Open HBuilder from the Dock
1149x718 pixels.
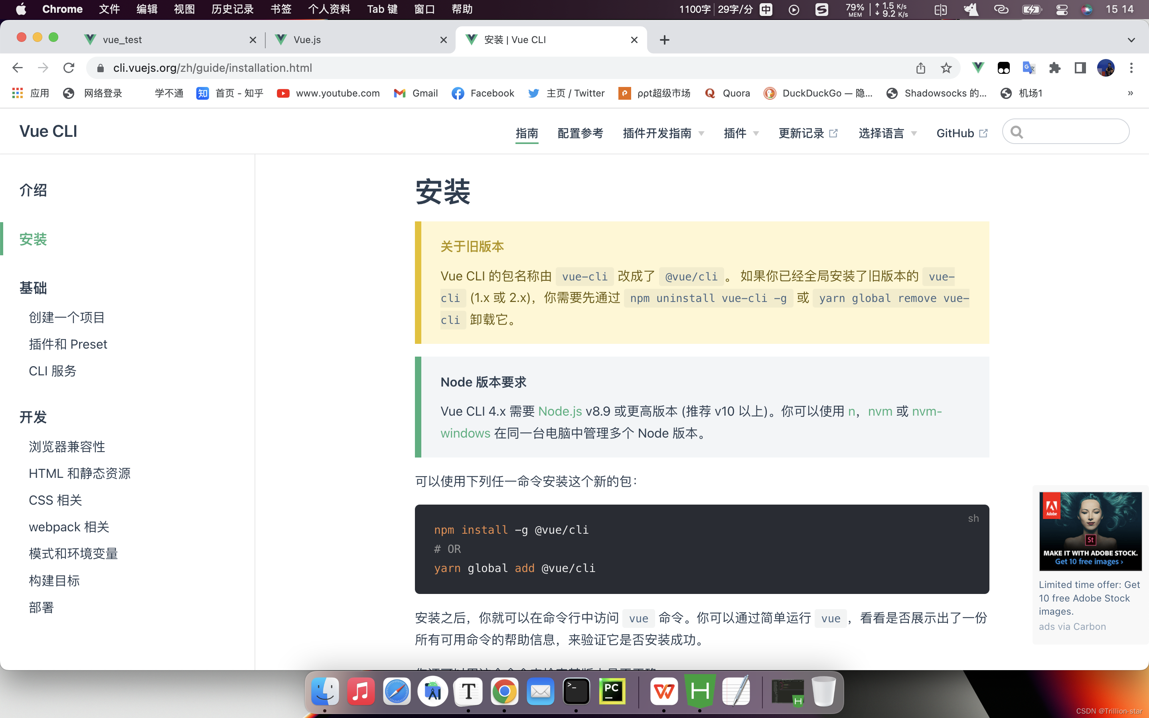point(700,692)
